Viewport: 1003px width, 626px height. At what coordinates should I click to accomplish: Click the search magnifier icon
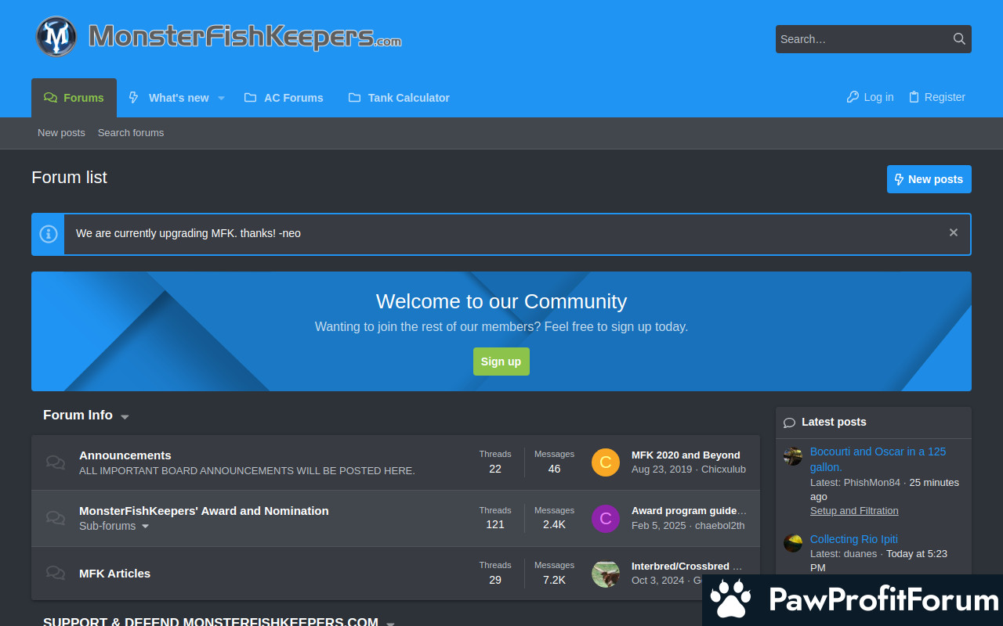click(959, 39)
